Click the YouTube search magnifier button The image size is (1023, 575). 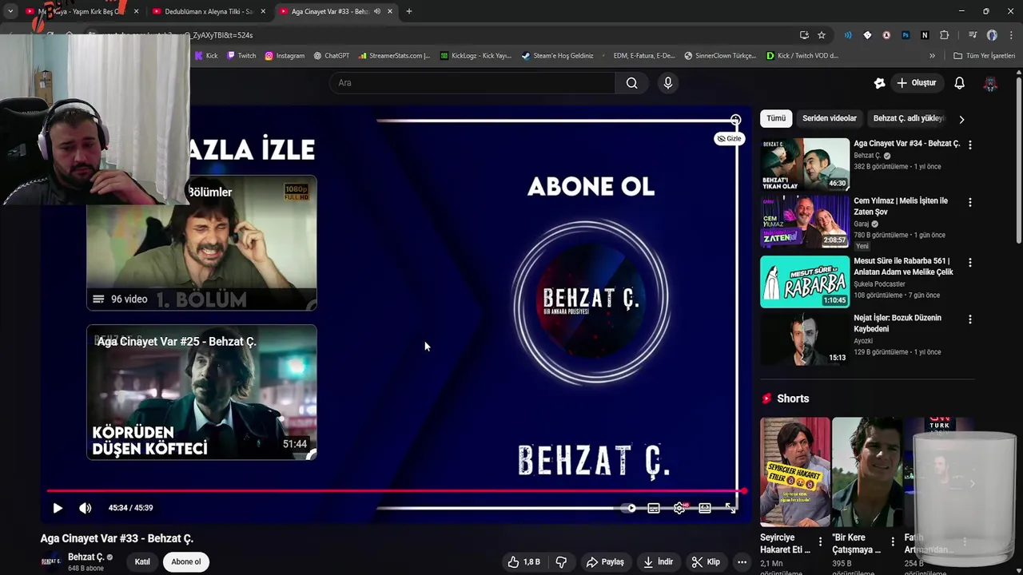click(x=631, y=83)
